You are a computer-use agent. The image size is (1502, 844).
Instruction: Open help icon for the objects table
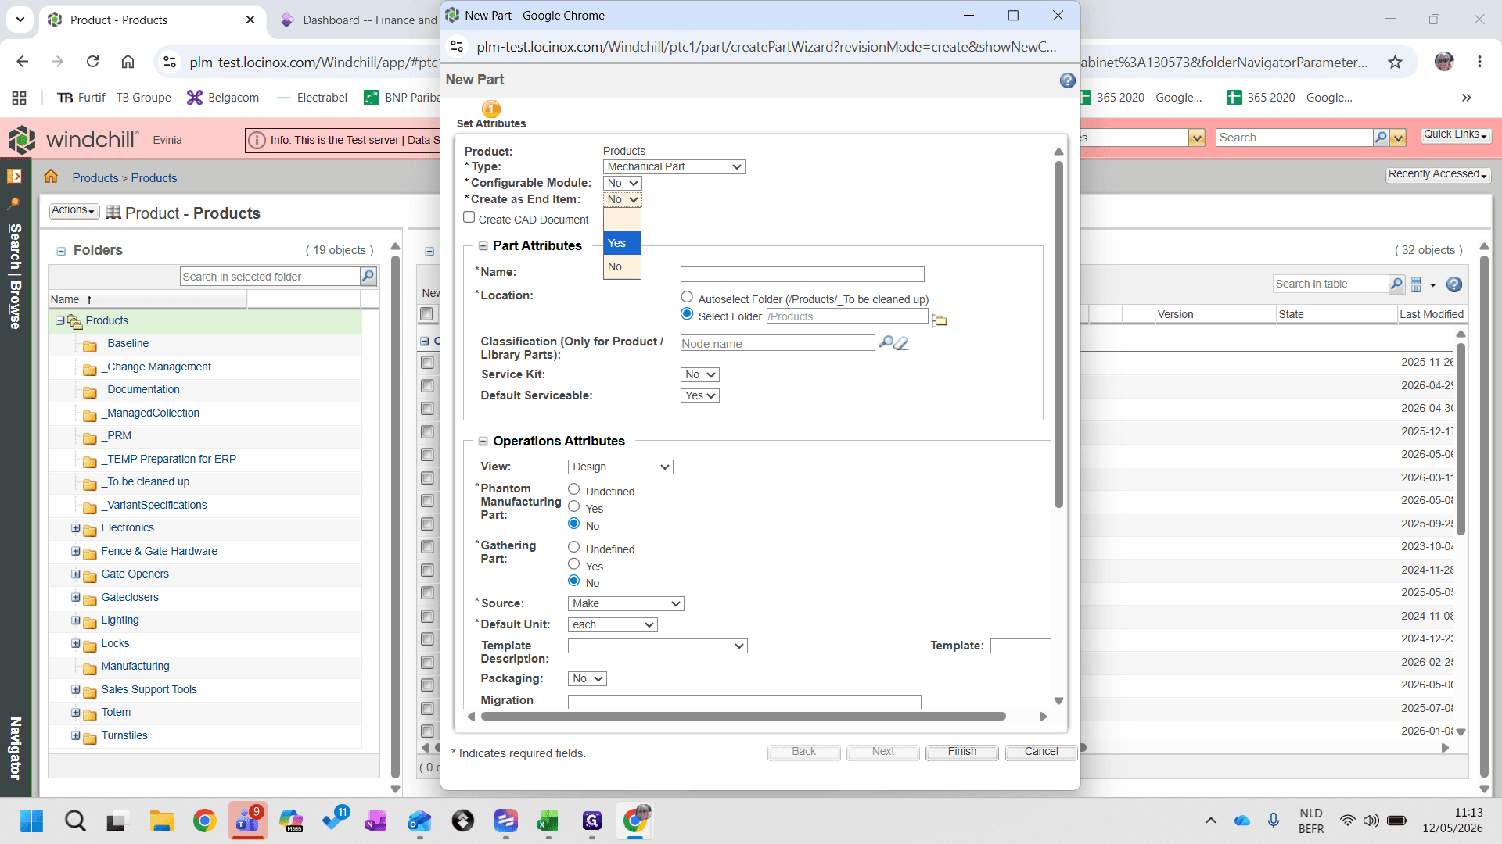tap(1454, 284)
